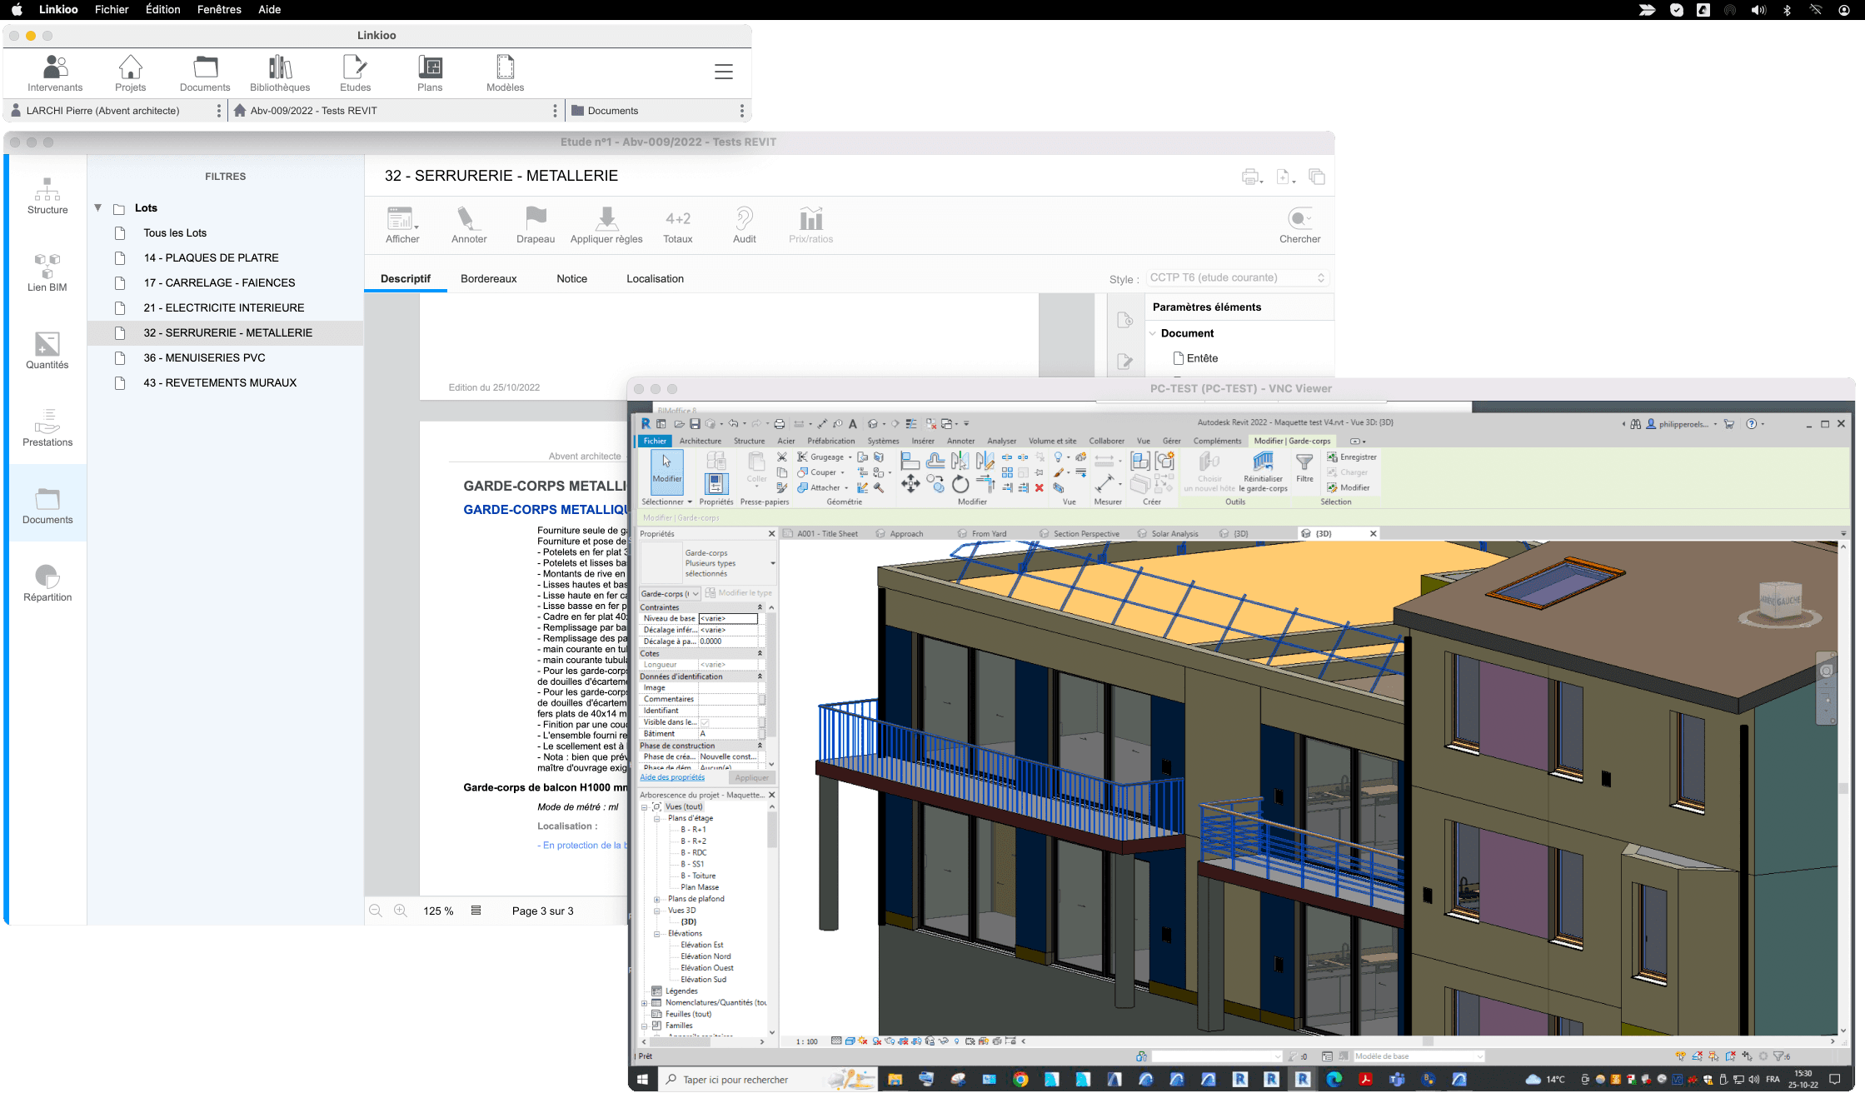Toggle the Visible dans le... checkbox
The height and width of the screenshot is (1103, 1865).
coord(705,722)
